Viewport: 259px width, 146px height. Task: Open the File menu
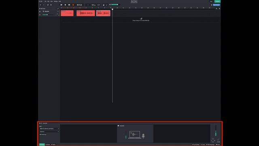pos(45,1)
